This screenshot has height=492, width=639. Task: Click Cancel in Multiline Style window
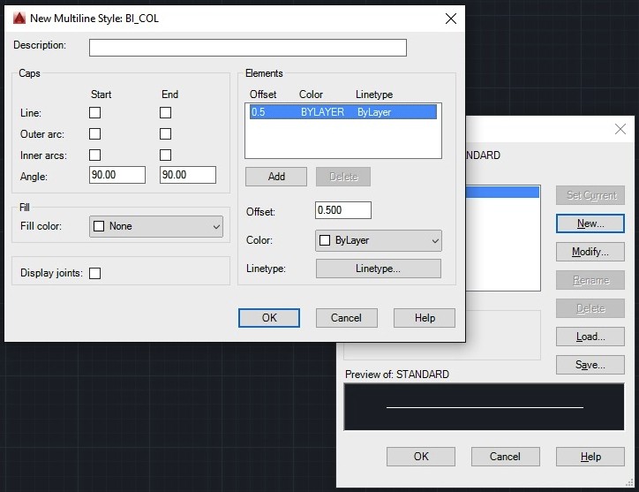[506, 457]
